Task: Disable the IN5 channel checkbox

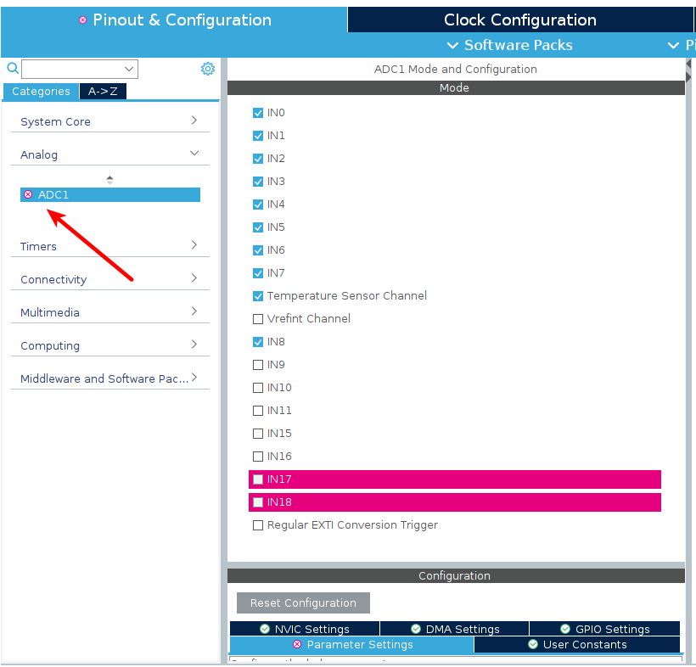Action: (x=258, y=227)
